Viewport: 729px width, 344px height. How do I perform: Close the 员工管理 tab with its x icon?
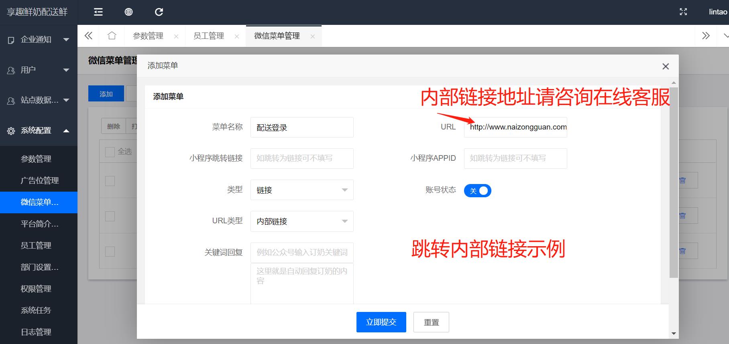point(237,36)
